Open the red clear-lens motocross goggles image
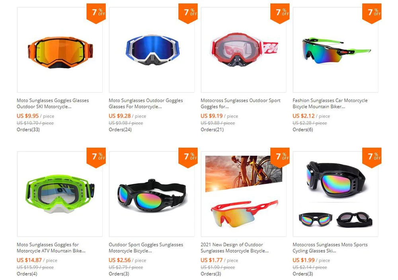The height and width of the screenshot is (280, 398). pos(244,50)
